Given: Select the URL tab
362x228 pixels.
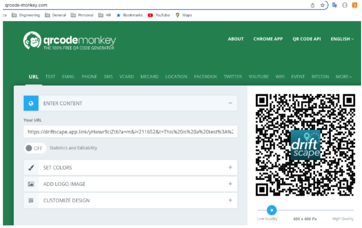Looking at the screenshot, I should point(34,77).
